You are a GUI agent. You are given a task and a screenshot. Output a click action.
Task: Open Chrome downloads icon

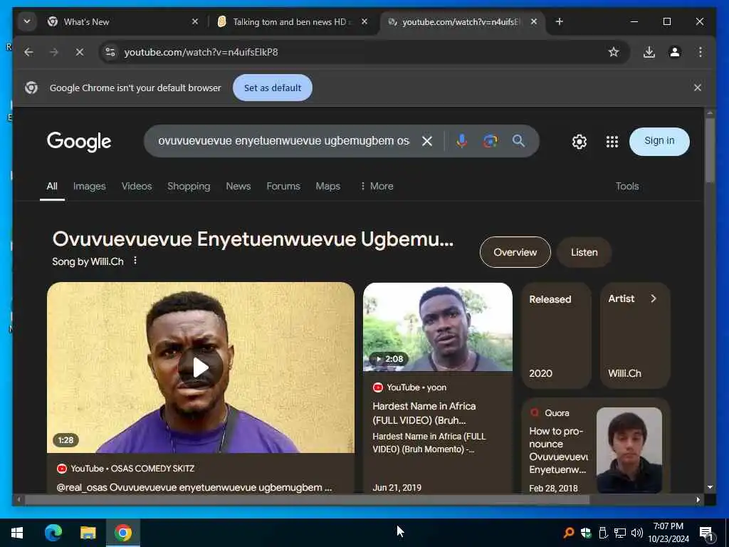(649, 52)
